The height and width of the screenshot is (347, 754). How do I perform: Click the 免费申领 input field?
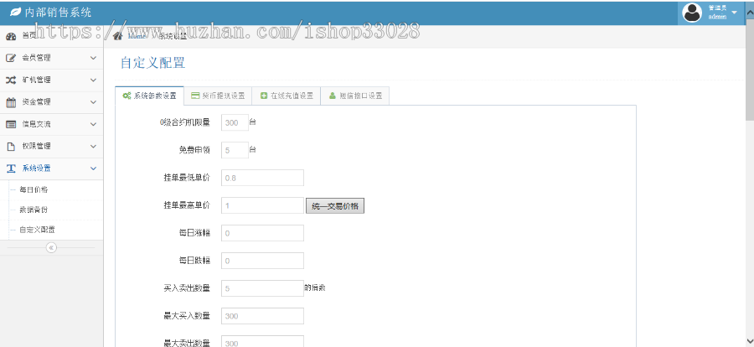[235, 150]
